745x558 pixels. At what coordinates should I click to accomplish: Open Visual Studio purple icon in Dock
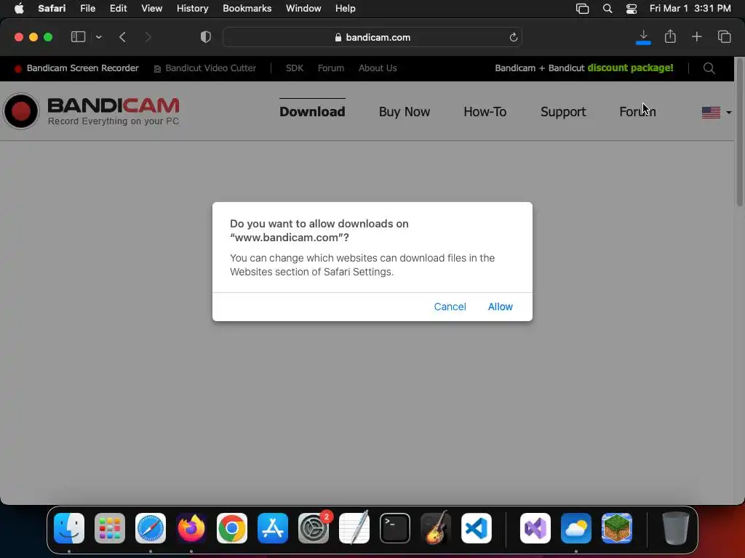[x=535, y=527]
